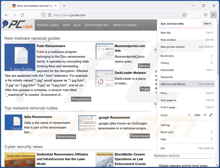Click the tracking protection shield icon
220x168 pixels.
tap(43, 15)
